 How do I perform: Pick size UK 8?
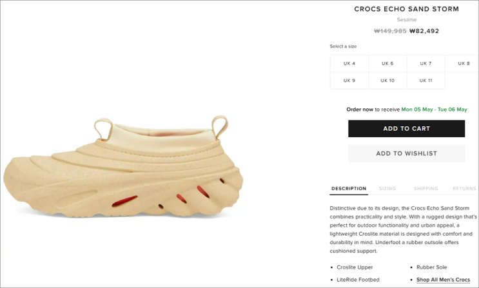[462, 64]
